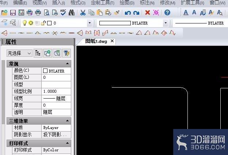This screenshot has height=155, width=228.
Task: Click the binoculars Find icon
Action: pos(72,13)
